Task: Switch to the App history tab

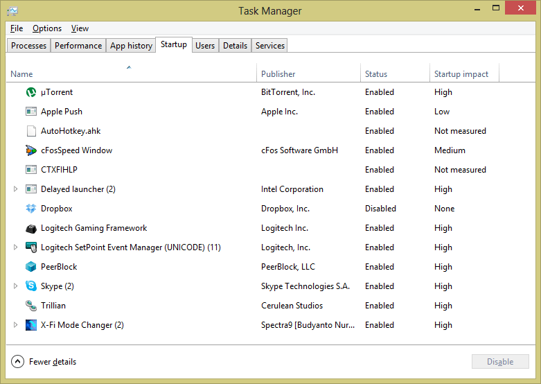Action: pos(131,46)
